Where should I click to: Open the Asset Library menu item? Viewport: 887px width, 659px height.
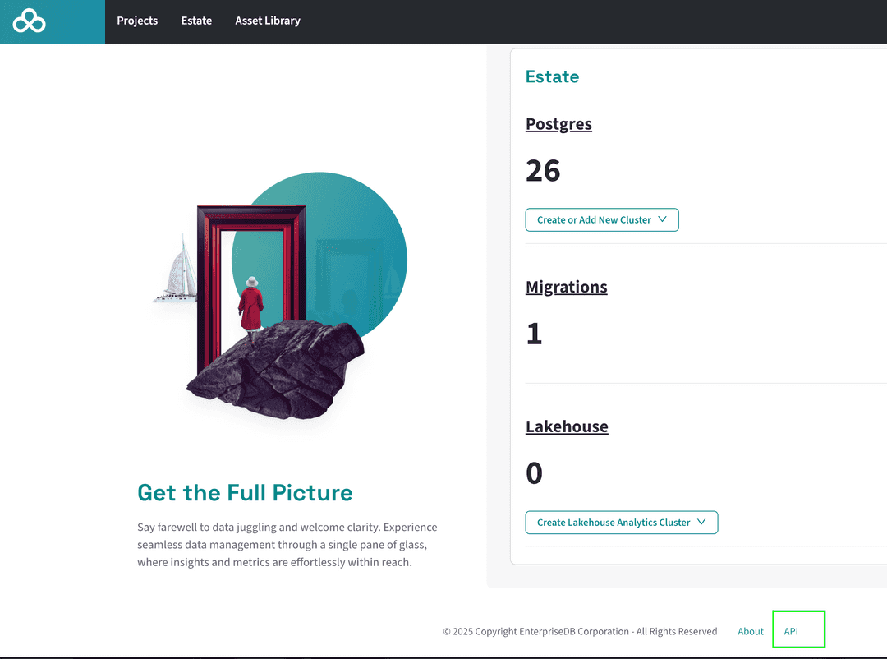268,21
